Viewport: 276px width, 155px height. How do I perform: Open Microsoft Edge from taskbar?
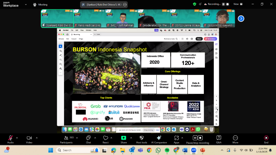click(114, 150)
